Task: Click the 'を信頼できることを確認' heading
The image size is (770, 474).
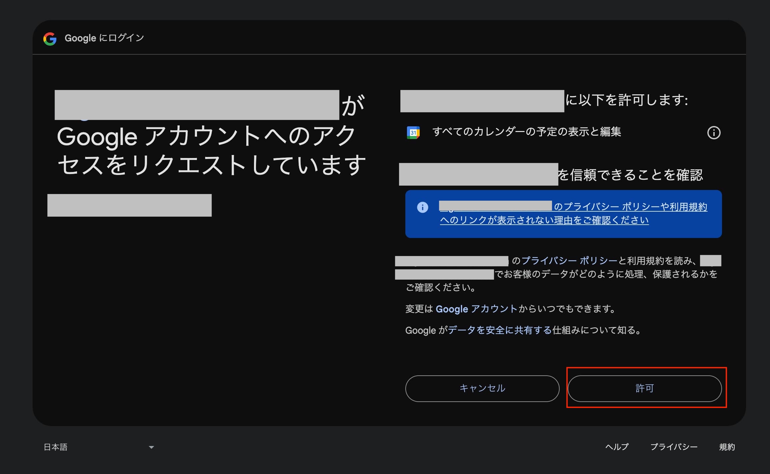Action: [630, 175]
